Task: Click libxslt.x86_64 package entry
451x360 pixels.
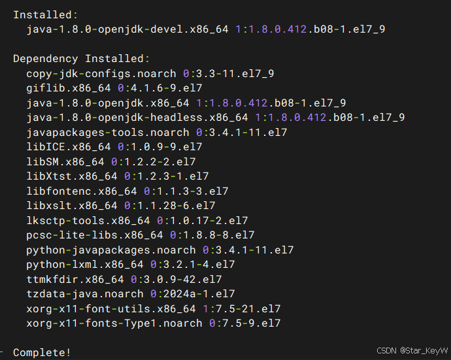Action: coord(121,206)
